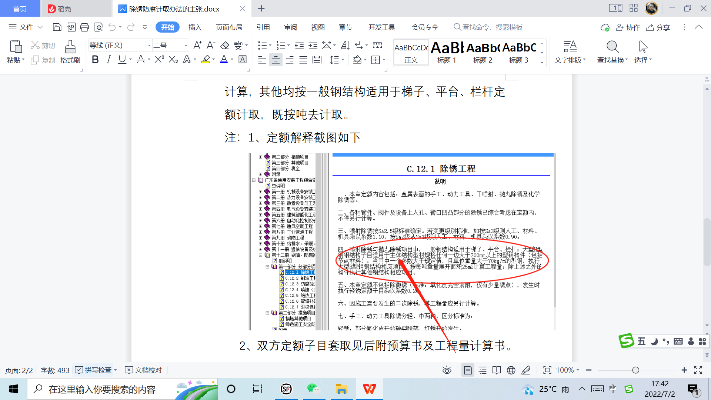Screen dimensions: 711x400
Task: Toggle Bold formatting
Action: point(95,59)
